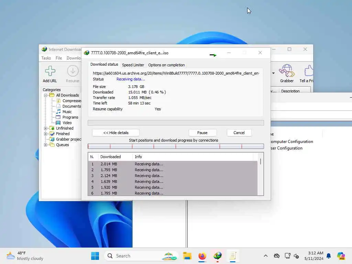
Task: Open File Explorer from taskbar
Action: [187, 256]
